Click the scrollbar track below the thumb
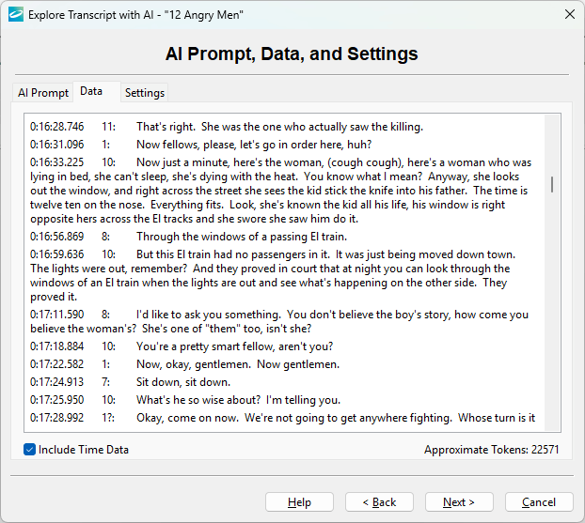The width and height of the screenshot is (585, 523). [552, 329]
